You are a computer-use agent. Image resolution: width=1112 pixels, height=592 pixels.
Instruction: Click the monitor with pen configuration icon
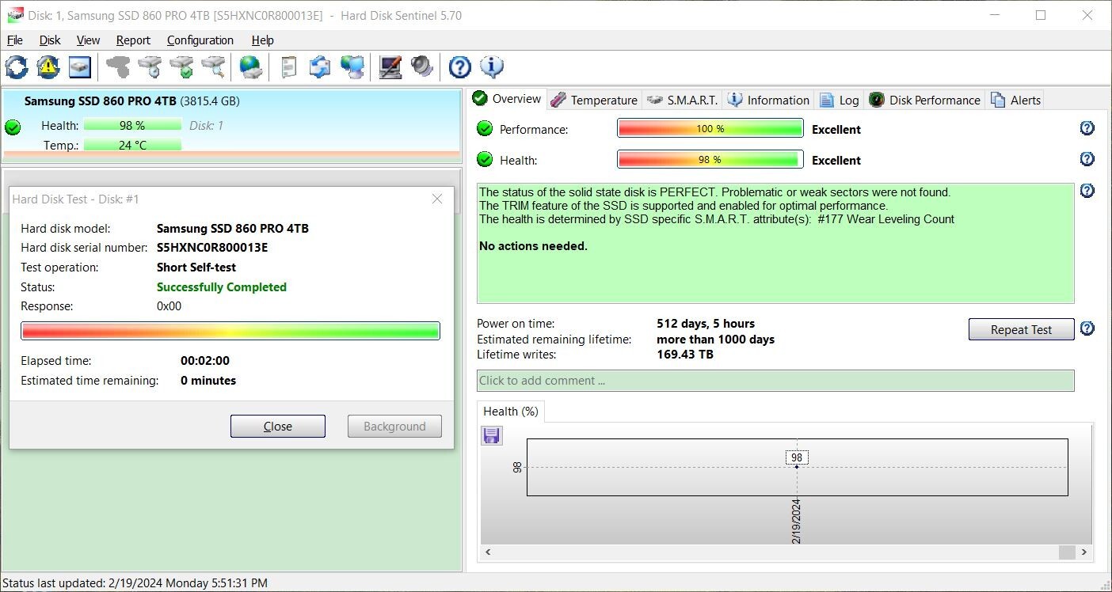coord(390,67)
